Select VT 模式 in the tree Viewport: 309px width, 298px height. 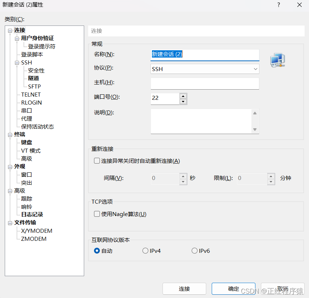point(31,151)
